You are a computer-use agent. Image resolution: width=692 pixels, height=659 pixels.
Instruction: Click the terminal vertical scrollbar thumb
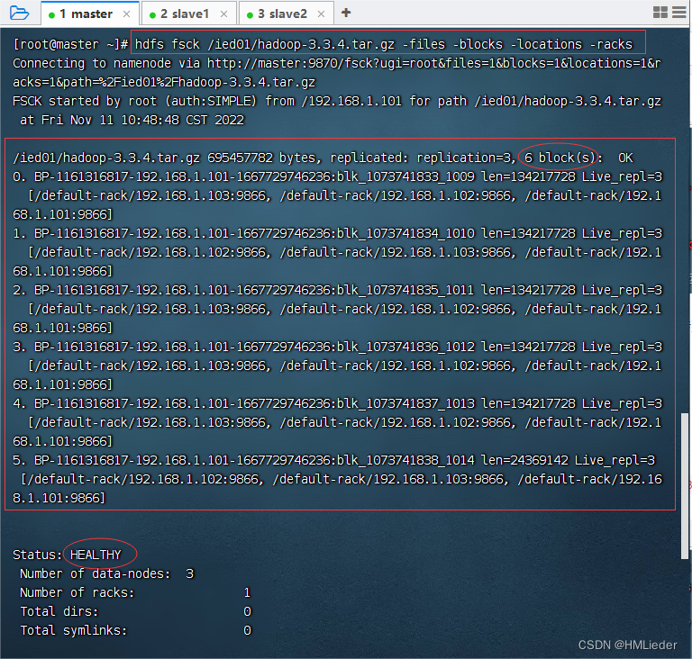click(685, 485)
